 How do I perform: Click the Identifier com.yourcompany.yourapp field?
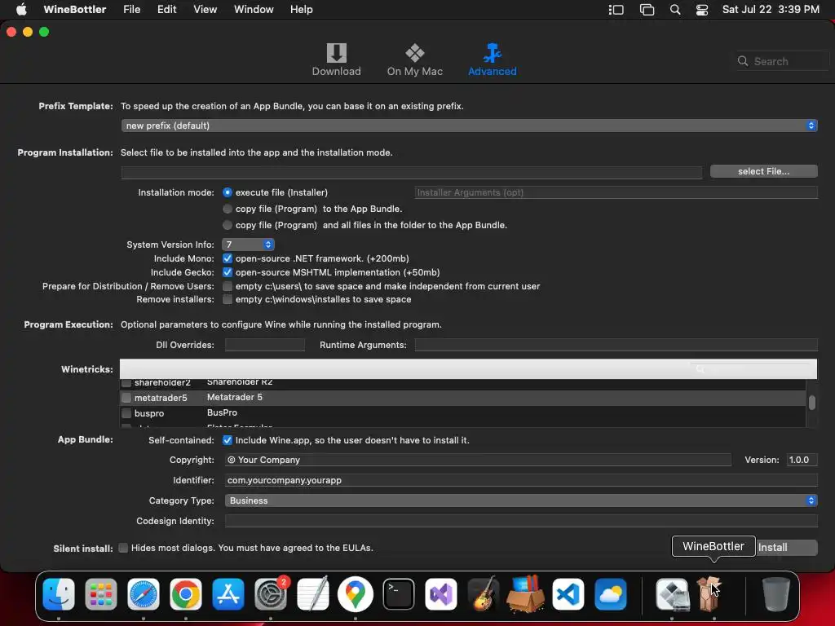521,480
